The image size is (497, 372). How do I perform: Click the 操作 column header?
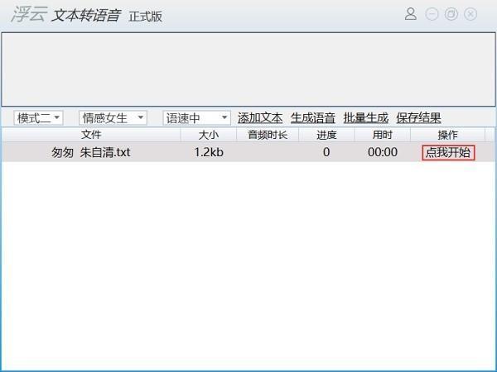[447, 135]
